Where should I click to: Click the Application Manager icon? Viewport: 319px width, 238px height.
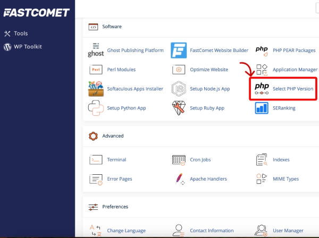(262, 70)
